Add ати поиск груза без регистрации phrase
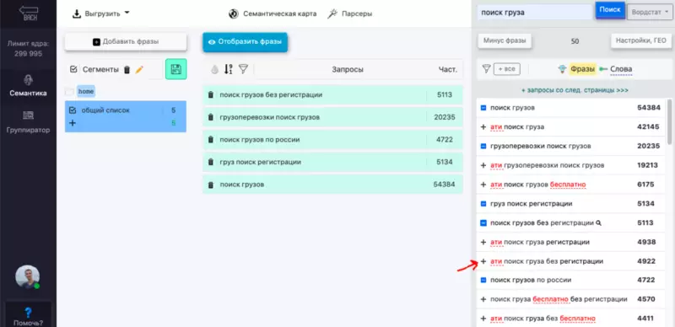 tap(483, 261)
